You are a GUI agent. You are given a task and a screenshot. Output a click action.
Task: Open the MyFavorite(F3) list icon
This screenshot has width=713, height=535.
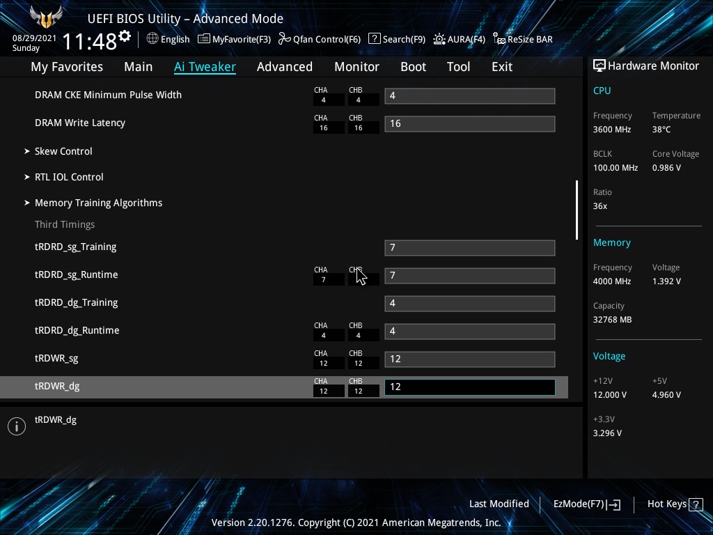204,39
